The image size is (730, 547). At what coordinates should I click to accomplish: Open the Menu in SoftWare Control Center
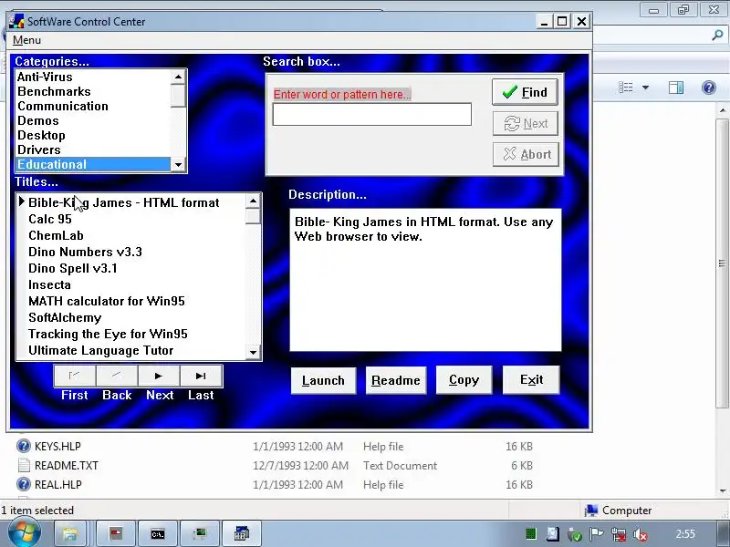(26, 40)
